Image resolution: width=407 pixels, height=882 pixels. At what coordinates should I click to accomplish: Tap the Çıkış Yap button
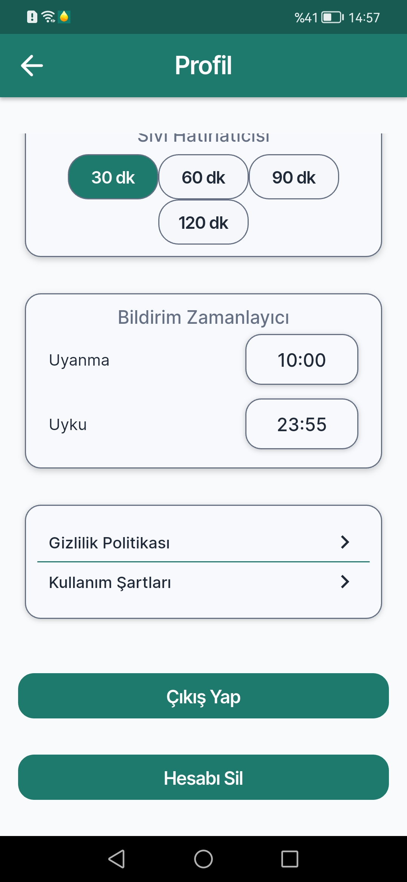[x=203, y=696]
